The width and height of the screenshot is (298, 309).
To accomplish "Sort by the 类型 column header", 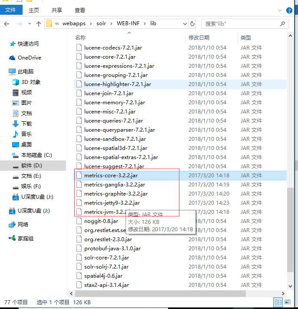I will pos(245,37).
